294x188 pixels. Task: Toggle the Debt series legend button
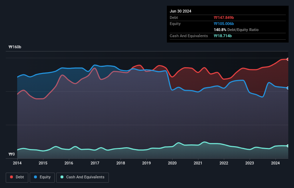coord(17,177)
